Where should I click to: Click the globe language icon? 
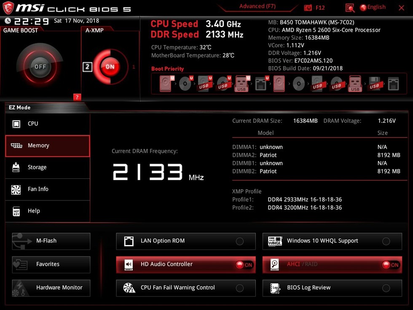[363, 8]
